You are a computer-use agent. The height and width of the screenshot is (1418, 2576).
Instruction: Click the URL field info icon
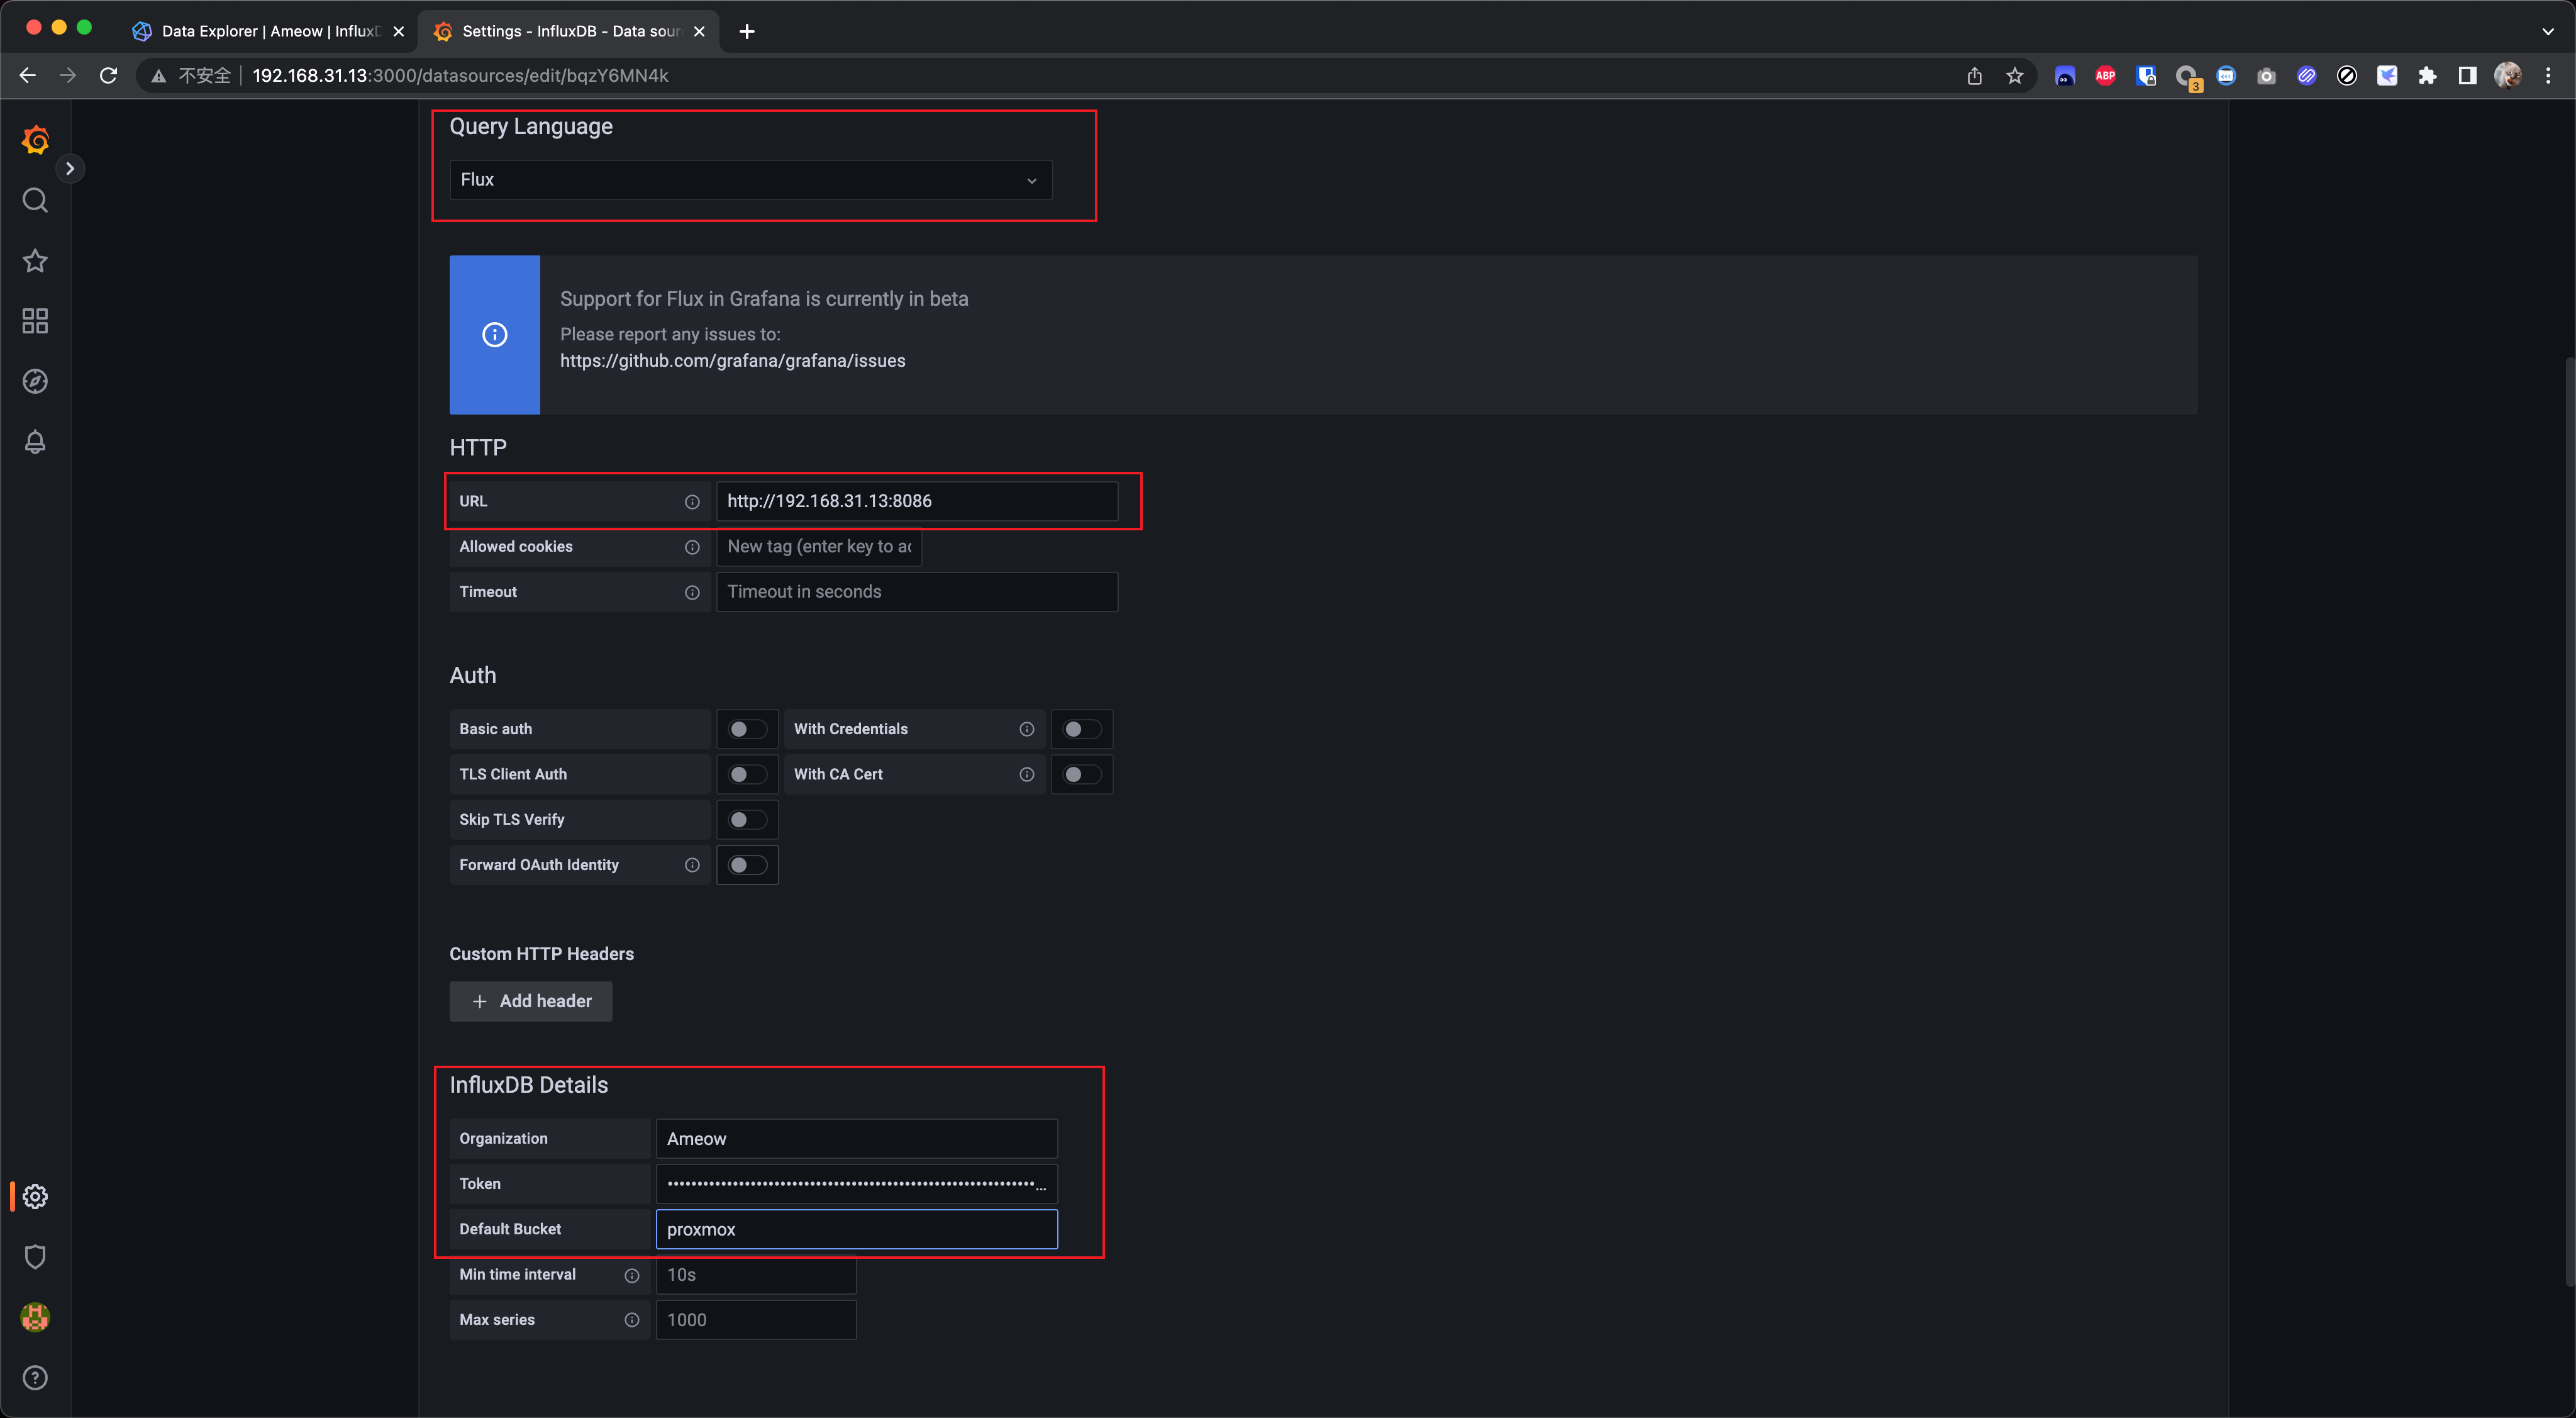(692, 502)
